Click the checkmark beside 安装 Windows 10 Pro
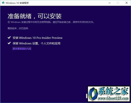The height and width of the screenshot is (103, 131). tap(9, 38)
